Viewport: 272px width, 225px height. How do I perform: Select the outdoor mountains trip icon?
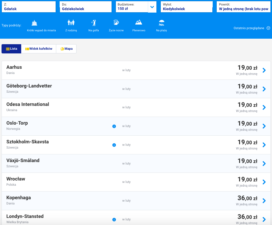139,23
